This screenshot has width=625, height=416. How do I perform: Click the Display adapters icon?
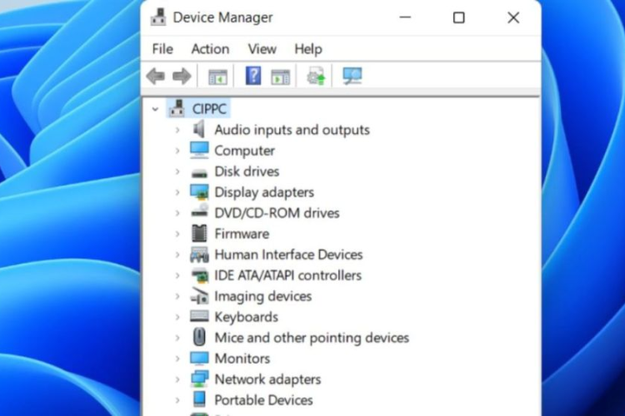199,192
